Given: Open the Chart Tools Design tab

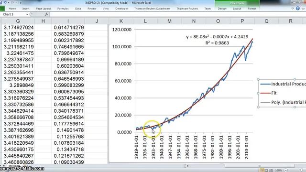Looking at the screenshot, I should coord(222,9).
